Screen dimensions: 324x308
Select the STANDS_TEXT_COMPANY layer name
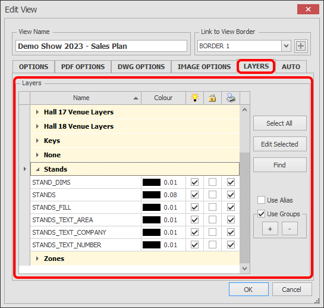pyautogui.click(x=69, y=232)
